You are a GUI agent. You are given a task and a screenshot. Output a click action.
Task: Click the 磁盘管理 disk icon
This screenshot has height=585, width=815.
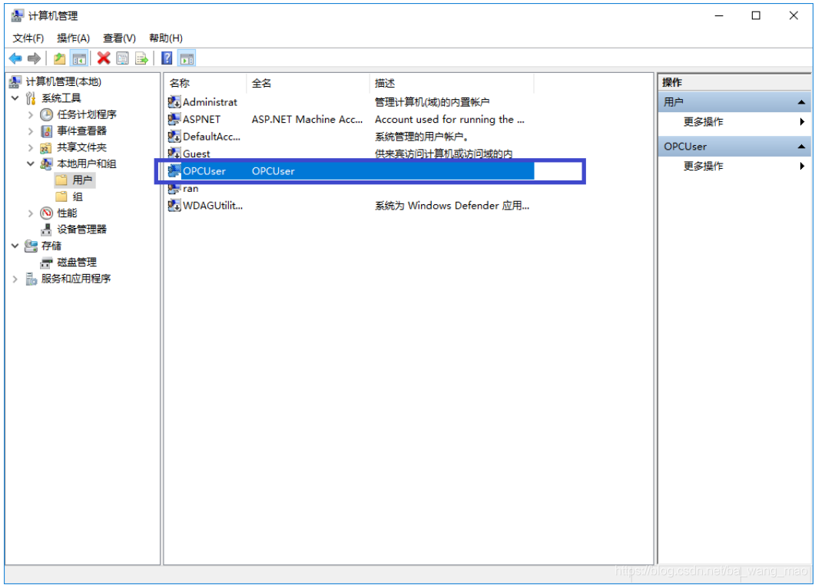click(47, 263)
